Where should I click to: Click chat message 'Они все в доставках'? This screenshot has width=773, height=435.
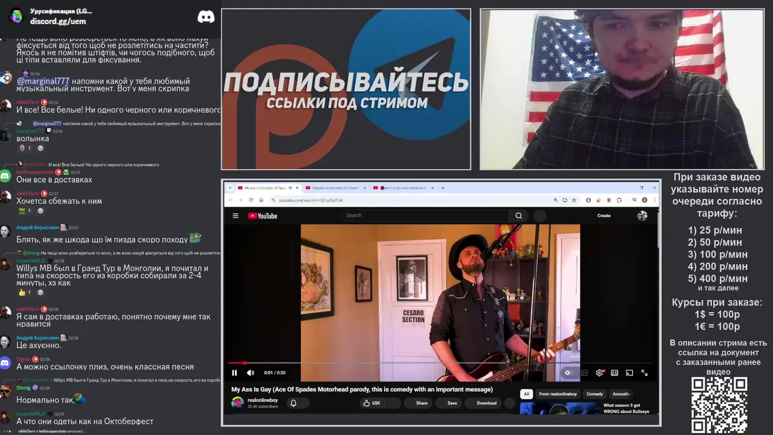tap(54, 180)
